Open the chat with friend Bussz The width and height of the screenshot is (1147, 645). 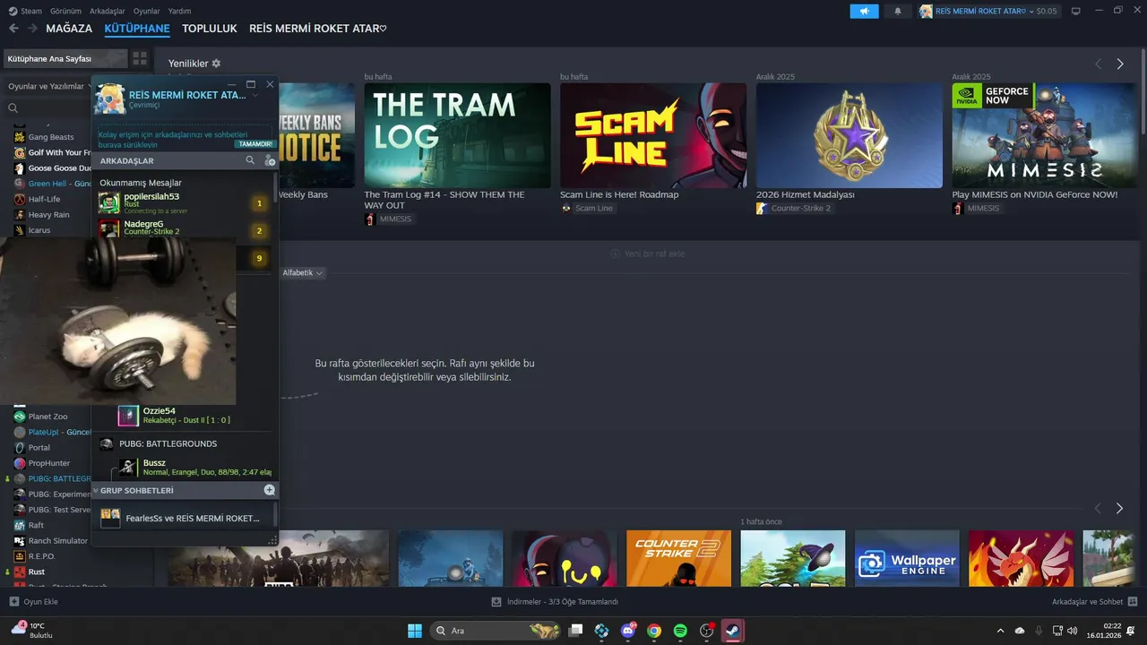194,467
